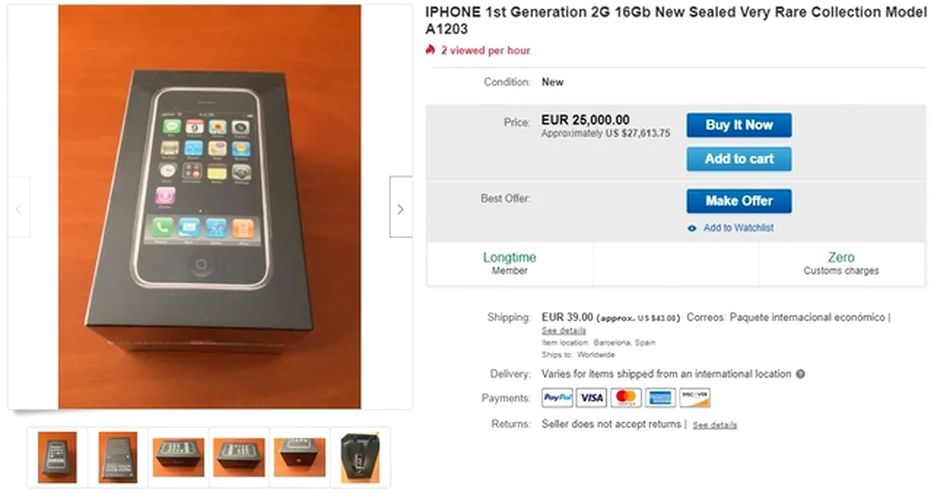934x502 pixels.
Task: Buy the iPhone with Buy It Now
Action: [x=739, y=125]
